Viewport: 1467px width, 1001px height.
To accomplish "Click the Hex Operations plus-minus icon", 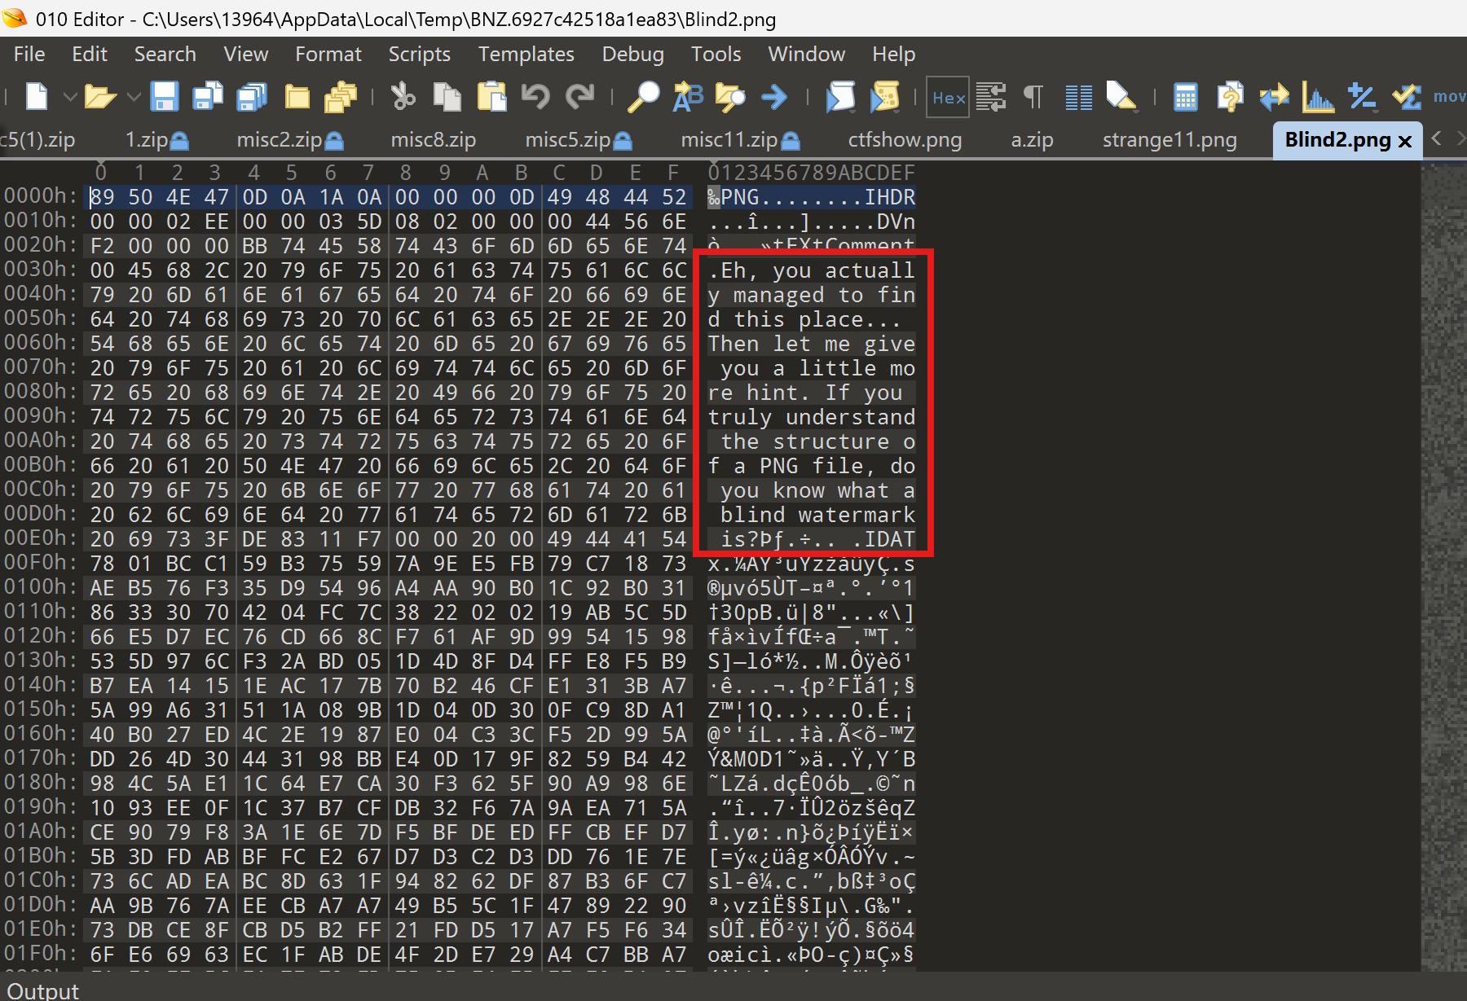I will [1362, 97].
